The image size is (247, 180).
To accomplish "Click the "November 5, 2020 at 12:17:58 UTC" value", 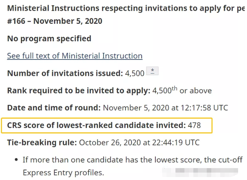I will click(165, 108).
